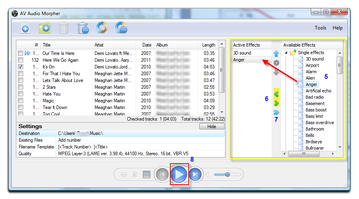Screen dimensions: 359x199
Task: Tick checkbox for Magic track
Action: (x=21, y=101)
